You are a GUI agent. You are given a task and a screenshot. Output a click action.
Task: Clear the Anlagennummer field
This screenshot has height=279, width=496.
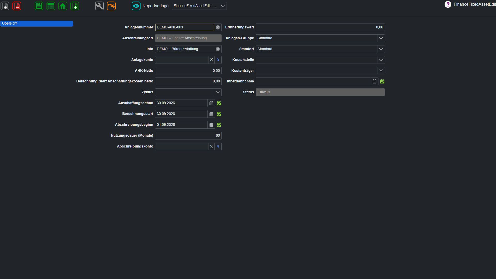(218, 27)
